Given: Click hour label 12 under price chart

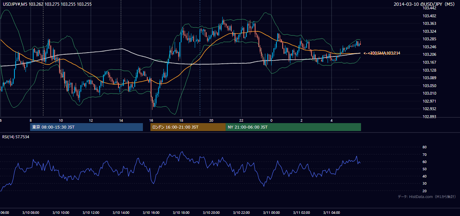Looking at the screenshot, I should click(91, 120).
